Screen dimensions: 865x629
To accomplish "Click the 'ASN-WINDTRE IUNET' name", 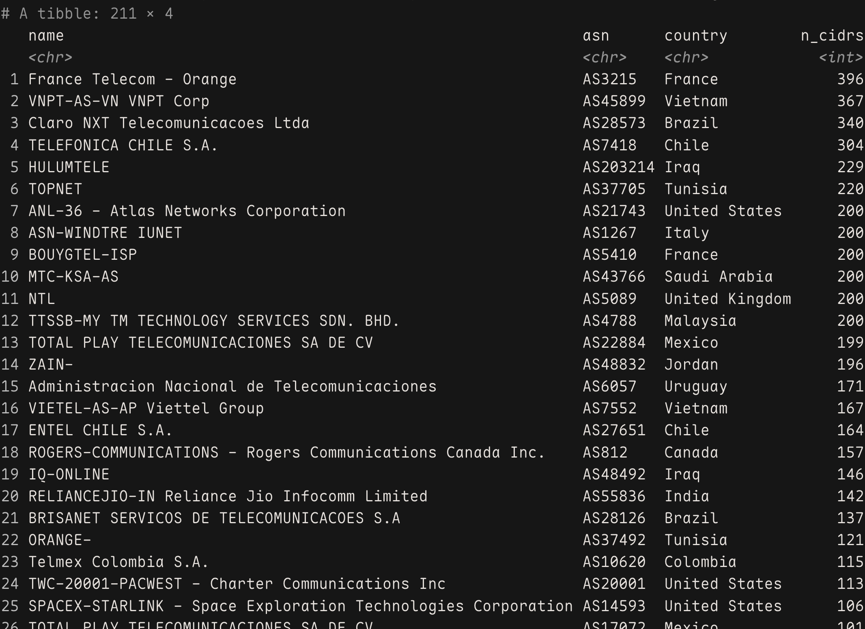I will click(105, 233).
